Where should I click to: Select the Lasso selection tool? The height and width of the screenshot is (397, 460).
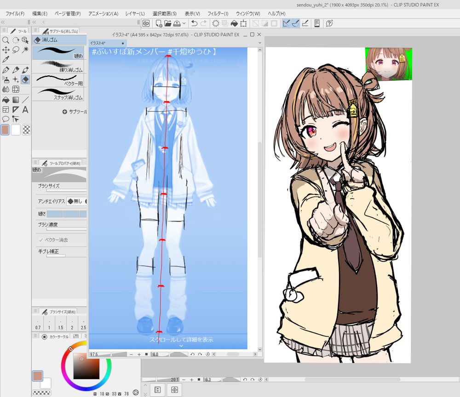coord(16,50)
